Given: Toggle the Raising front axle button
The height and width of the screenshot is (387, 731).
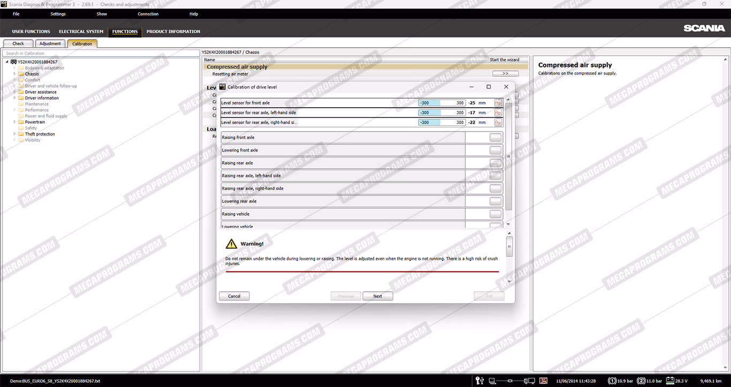Looking at the screenshot, I should [x=496, y=138].
